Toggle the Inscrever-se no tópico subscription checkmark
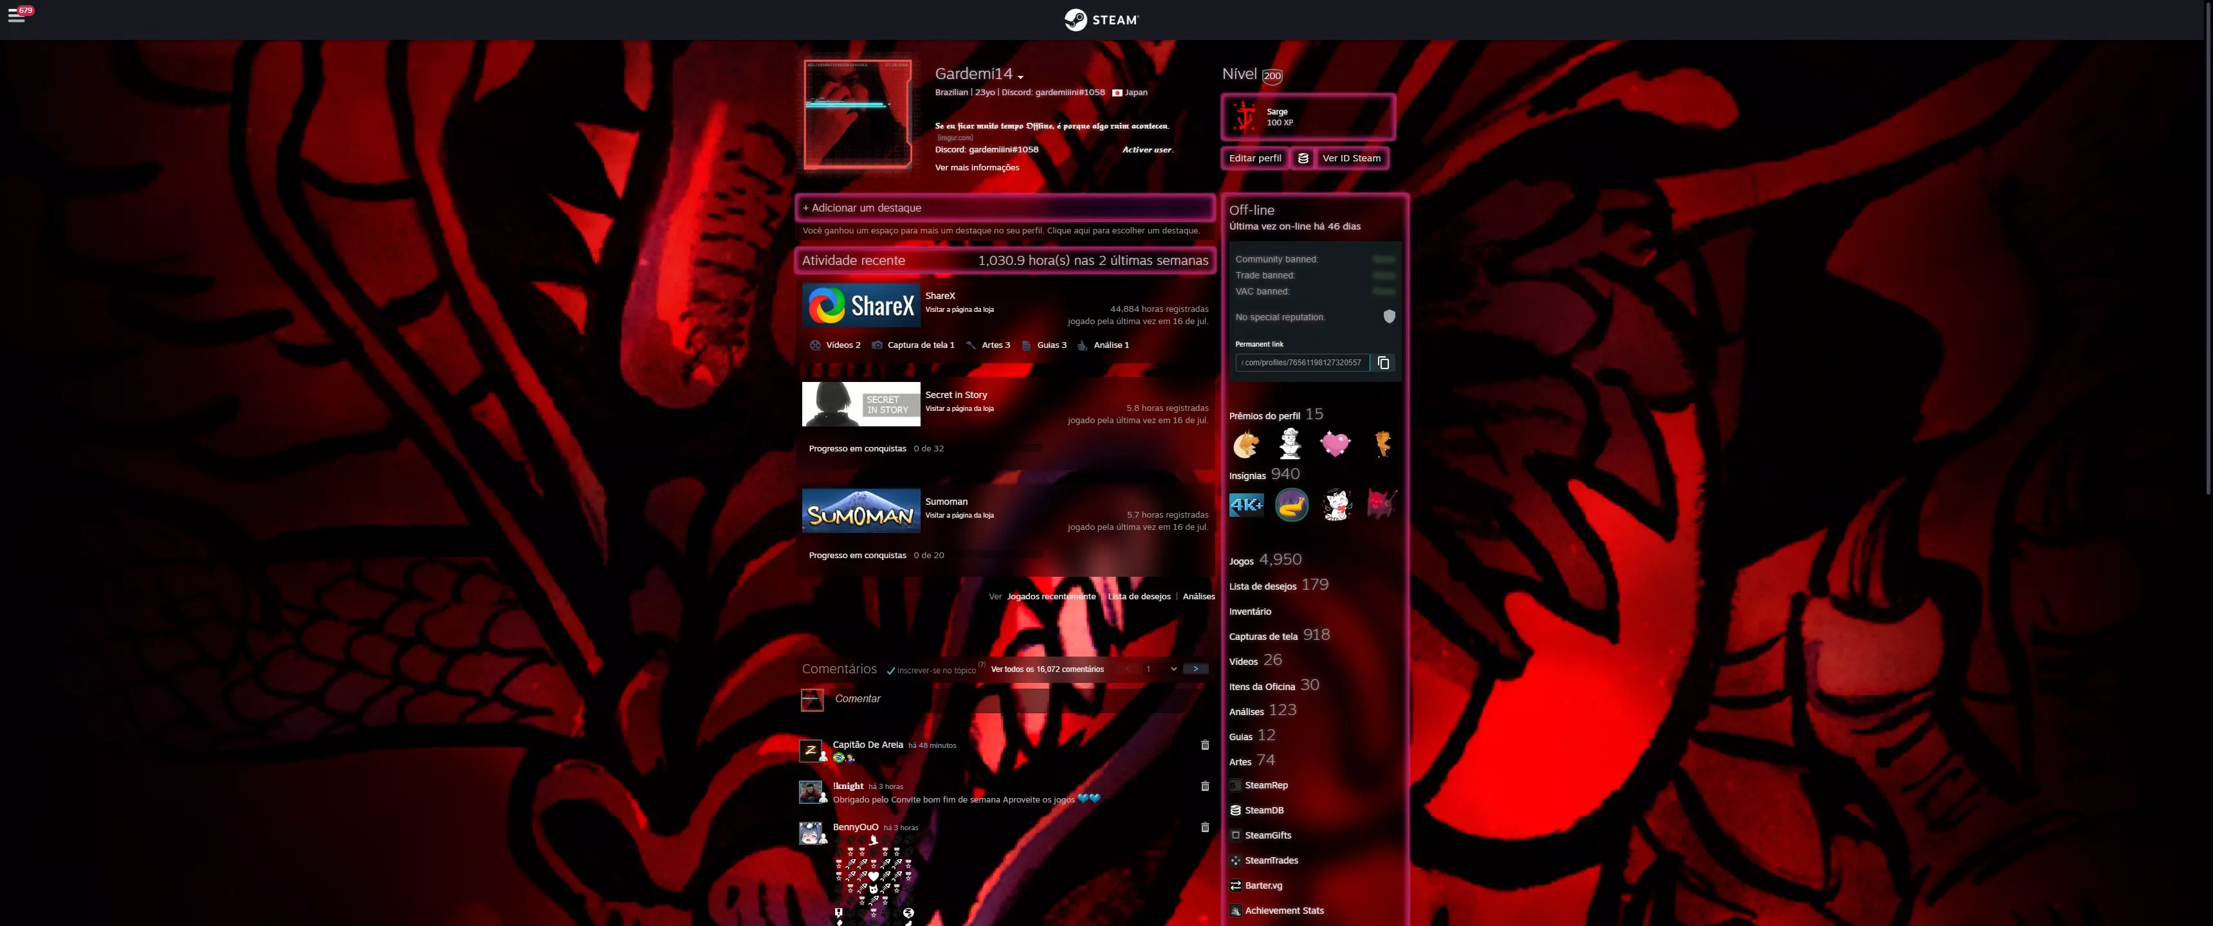 pyautogui.click(x=891, y=670)
